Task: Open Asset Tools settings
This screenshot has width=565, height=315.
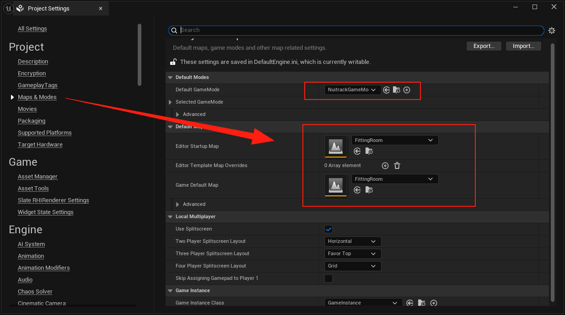Action: [33, 189]
